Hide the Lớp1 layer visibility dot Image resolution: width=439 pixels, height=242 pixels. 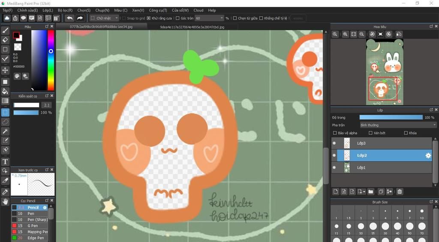tap(334, 167)
